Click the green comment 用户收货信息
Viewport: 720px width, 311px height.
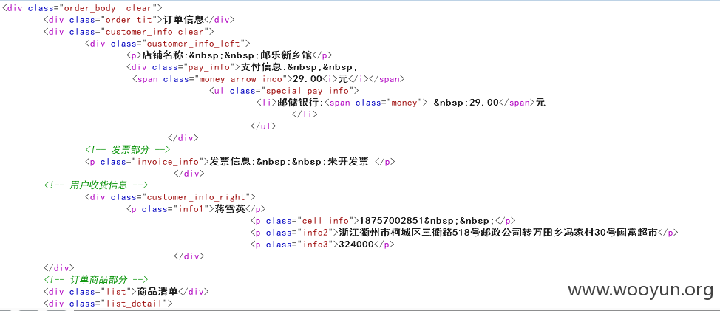[95, 185]
